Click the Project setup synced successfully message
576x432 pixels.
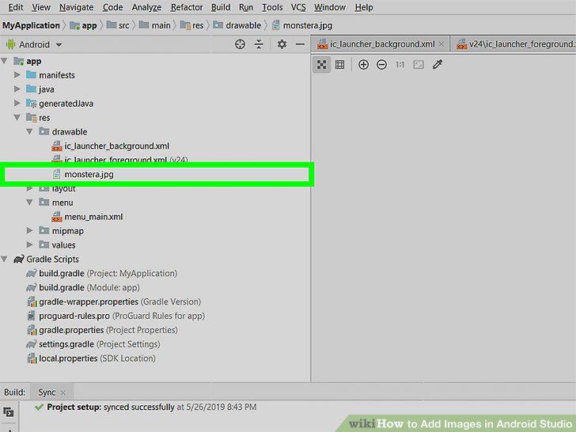tap(146, 407)
